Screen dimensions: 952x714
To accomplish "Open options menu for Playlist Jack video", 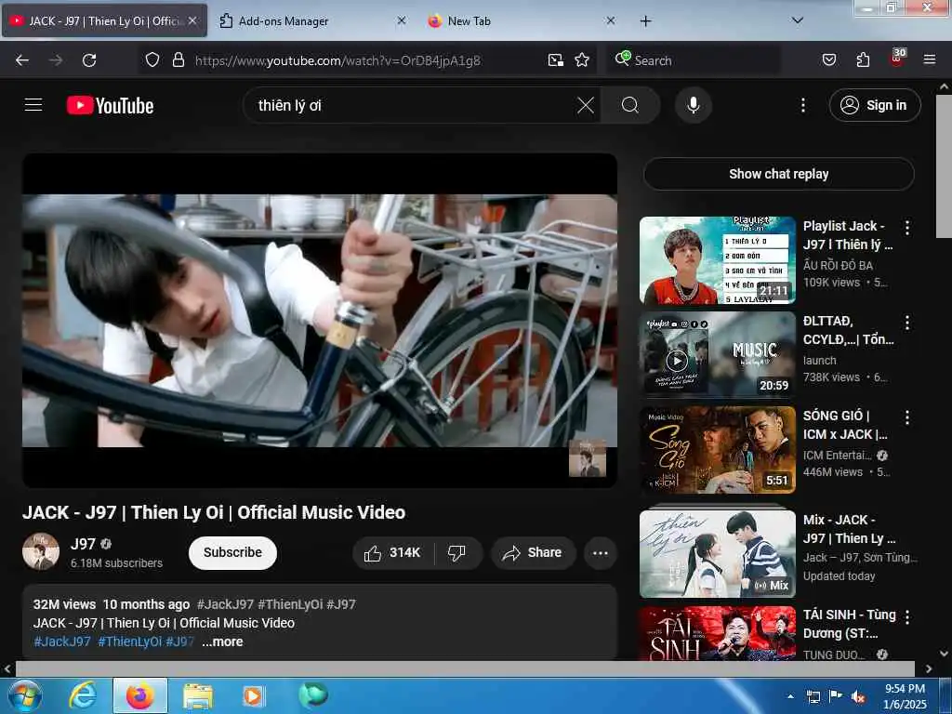I will point(906,228).
